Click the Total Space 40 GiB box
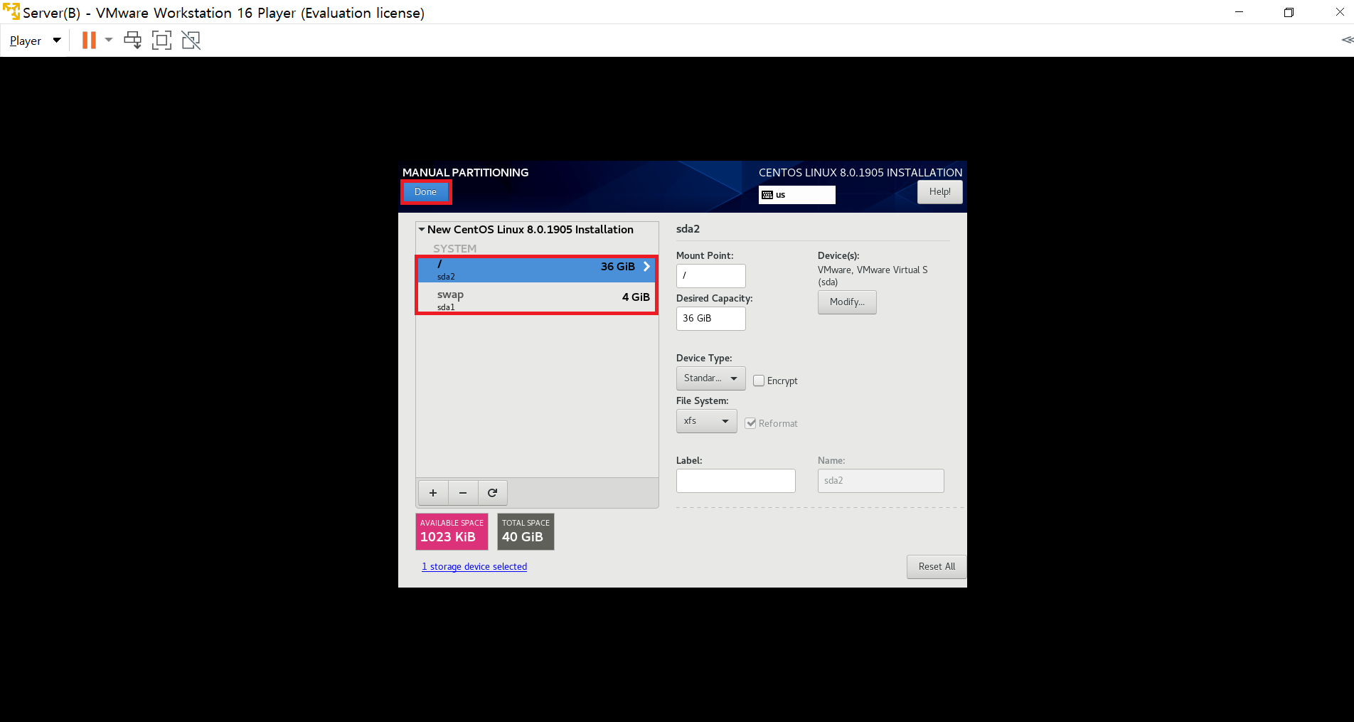1354x722 pixels. (x=526, y=531)
